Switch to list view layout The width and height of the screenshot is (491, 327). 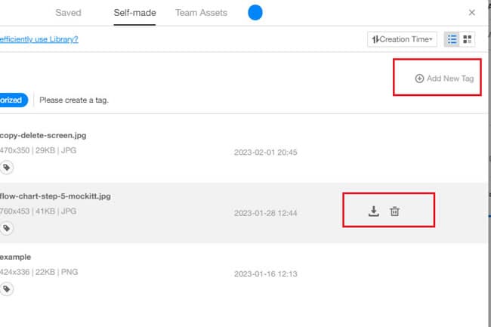coord(452,39)
